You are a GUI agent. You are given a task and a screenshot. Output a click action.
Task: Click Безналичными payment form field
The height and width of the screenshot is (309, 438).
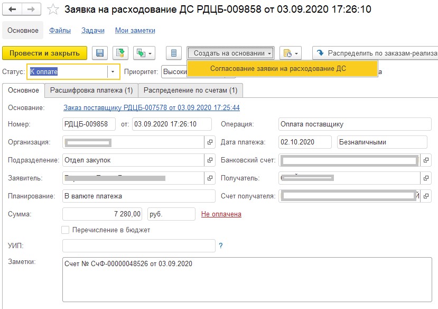click(x=382, y=142)
